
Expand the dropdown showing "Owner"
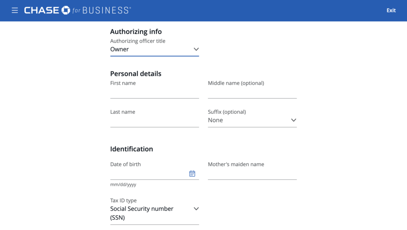coord(151,50)
